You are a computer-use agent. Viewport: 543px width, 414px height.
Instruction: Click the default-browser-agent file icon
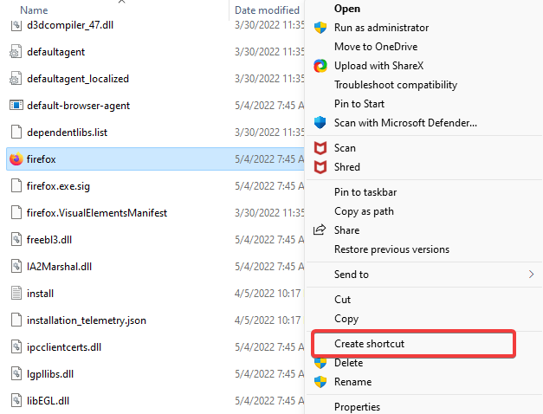click(x=16, y=105)
